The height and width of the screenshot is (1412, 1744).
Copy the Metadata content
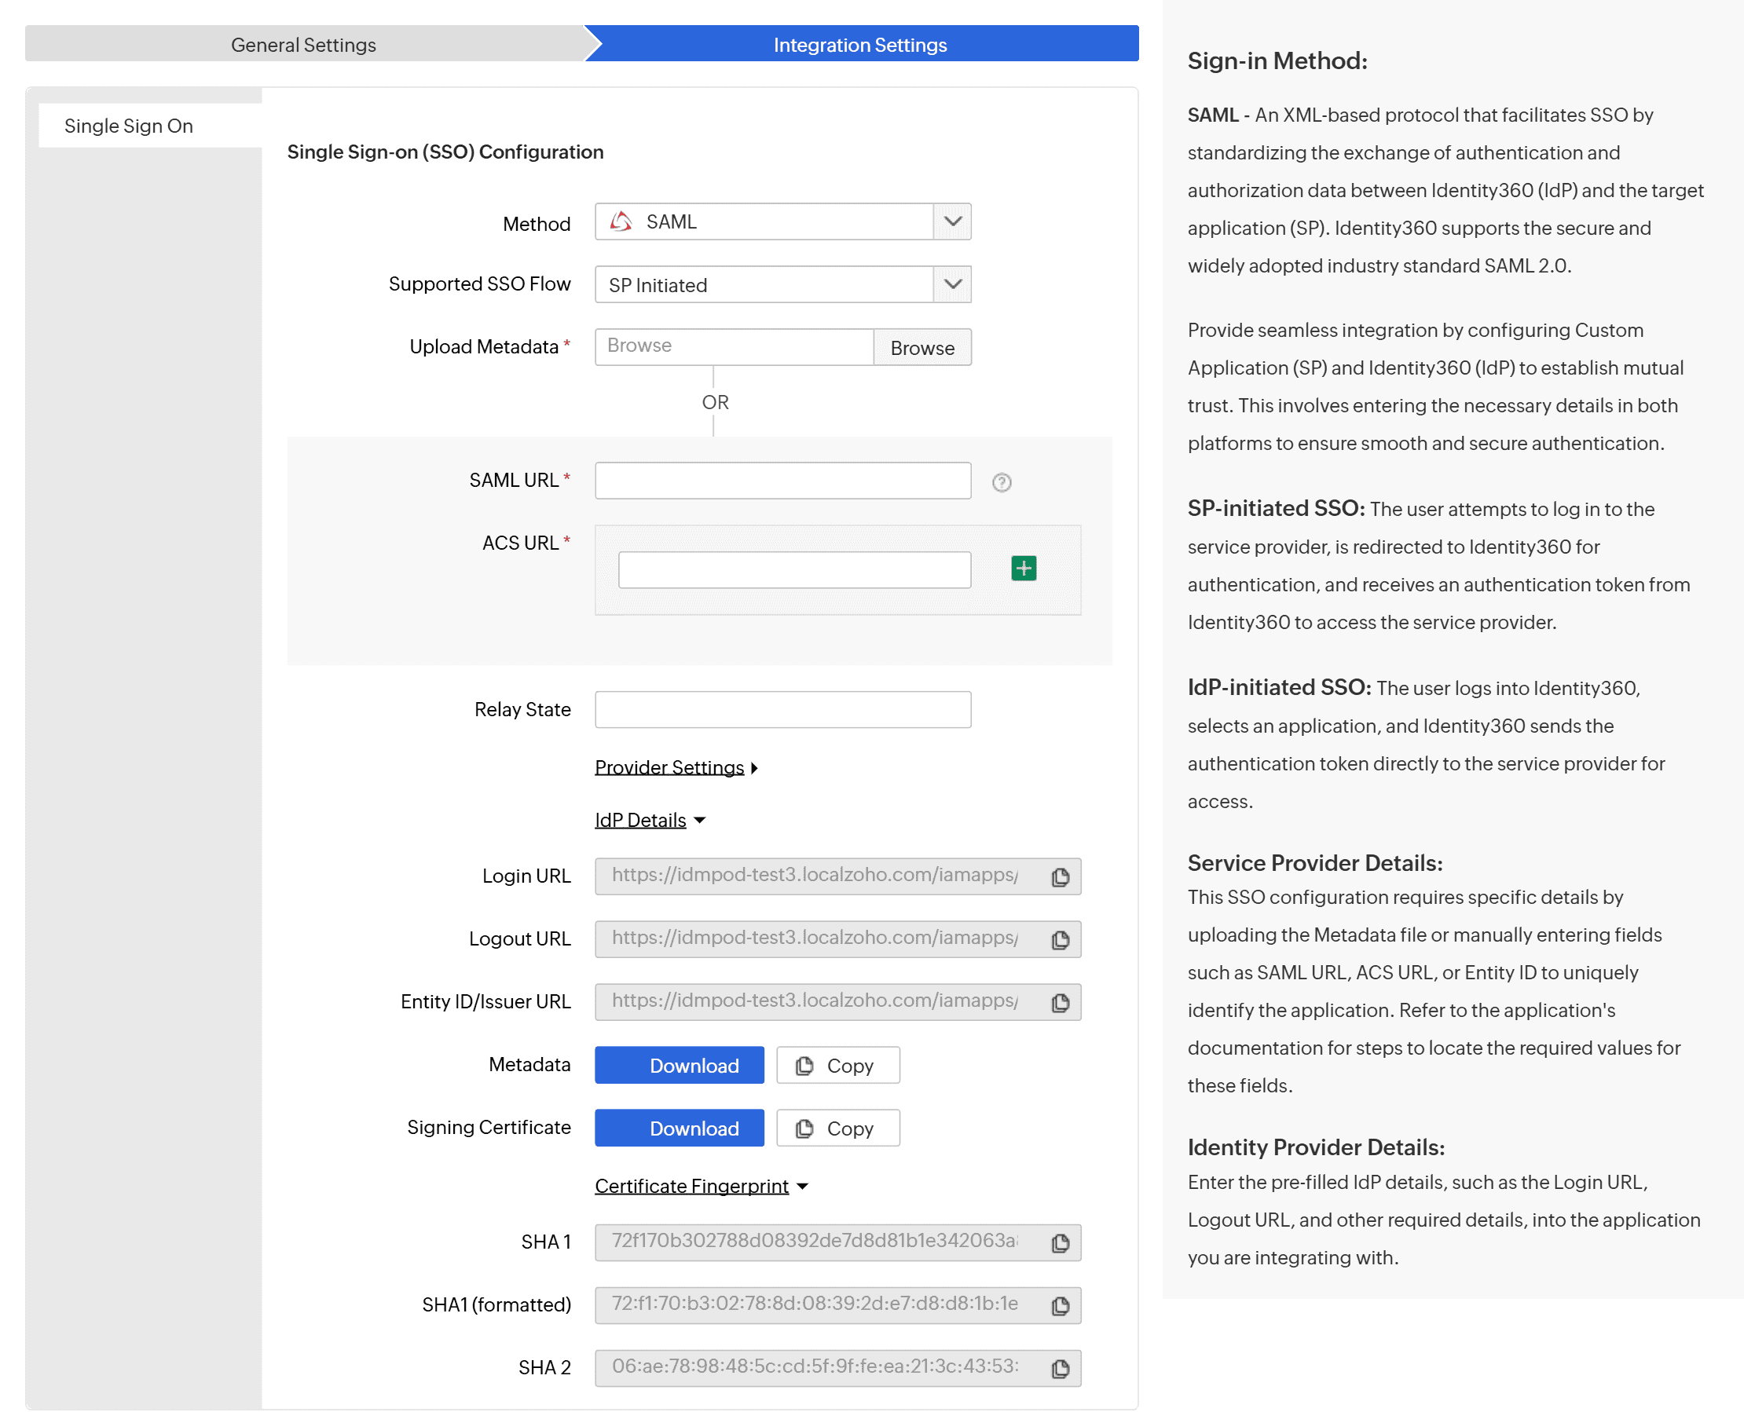(x=838, y=1065)
